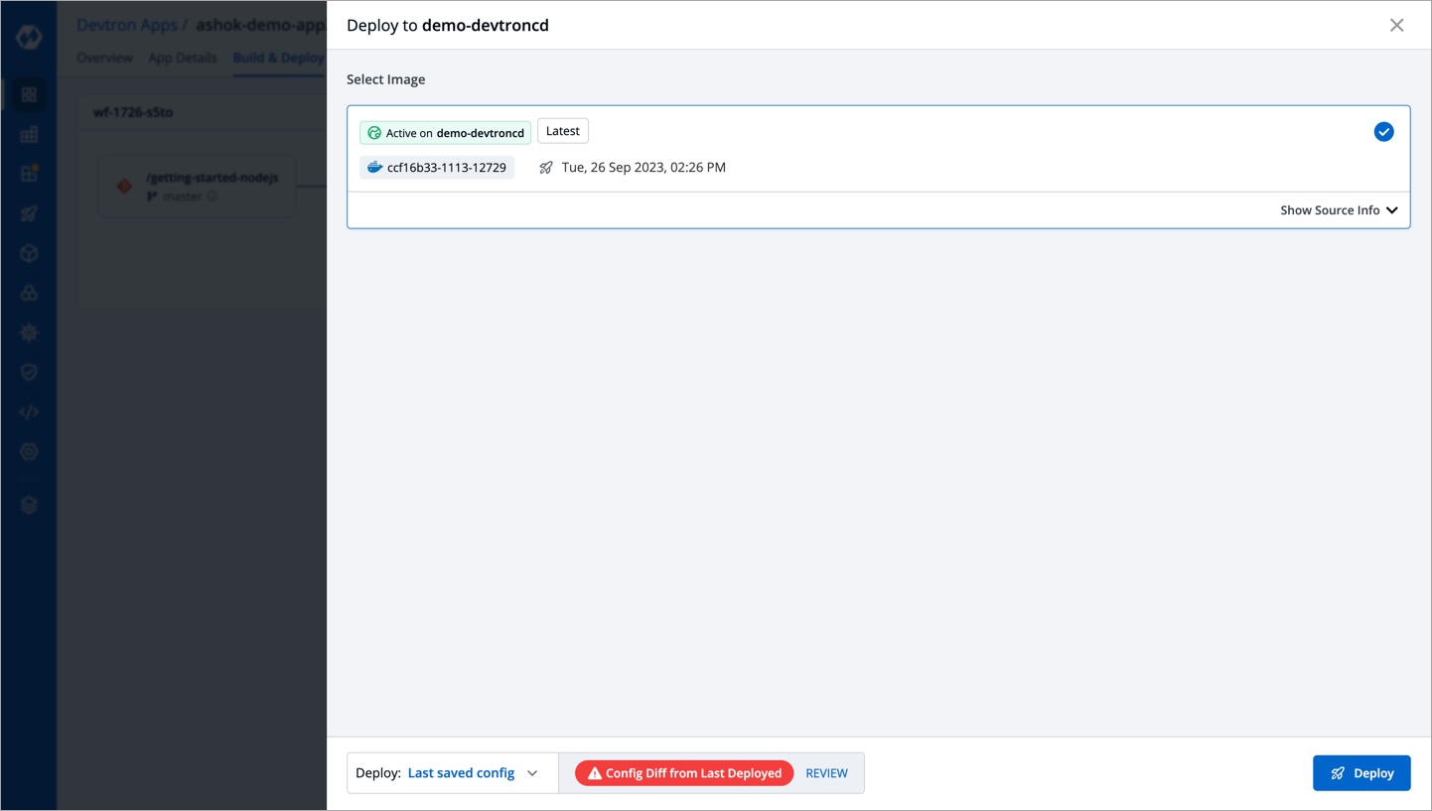Switch to the Overview tab
1432x811 pixels.
click(104, 58)
